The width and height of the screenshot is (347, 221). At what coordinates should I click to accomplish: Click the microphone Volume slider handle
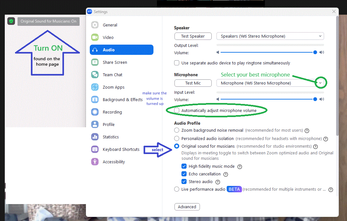coord(315,99)
